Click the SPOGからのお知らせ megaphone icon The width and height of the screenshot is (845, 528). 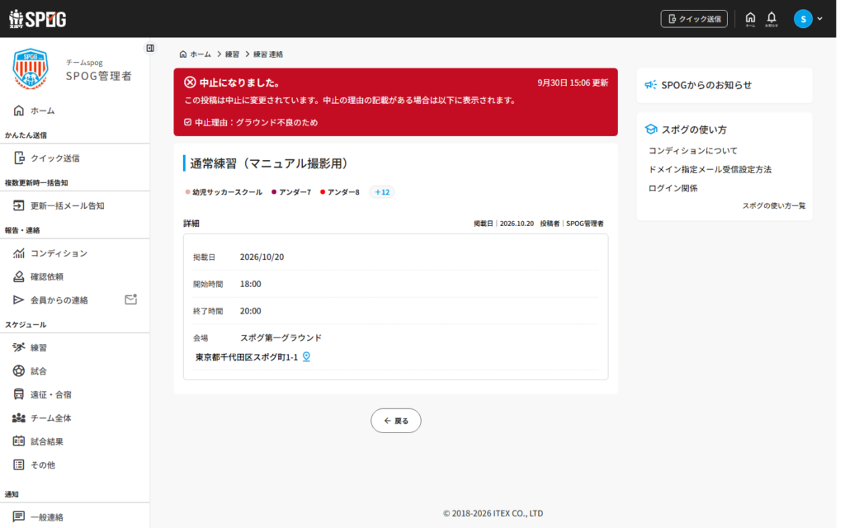point(651,85)
